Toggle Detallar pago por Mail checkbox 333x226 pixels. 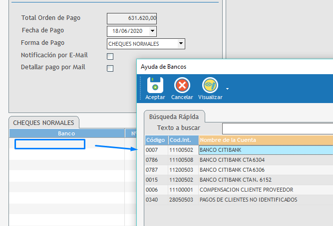(x=110, y=68)
